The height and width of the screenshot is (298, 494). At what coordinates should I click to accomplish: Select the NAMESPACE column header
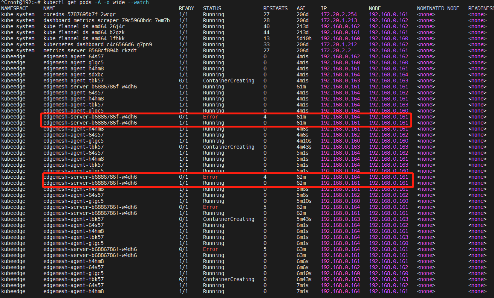(x=15, y=8)
